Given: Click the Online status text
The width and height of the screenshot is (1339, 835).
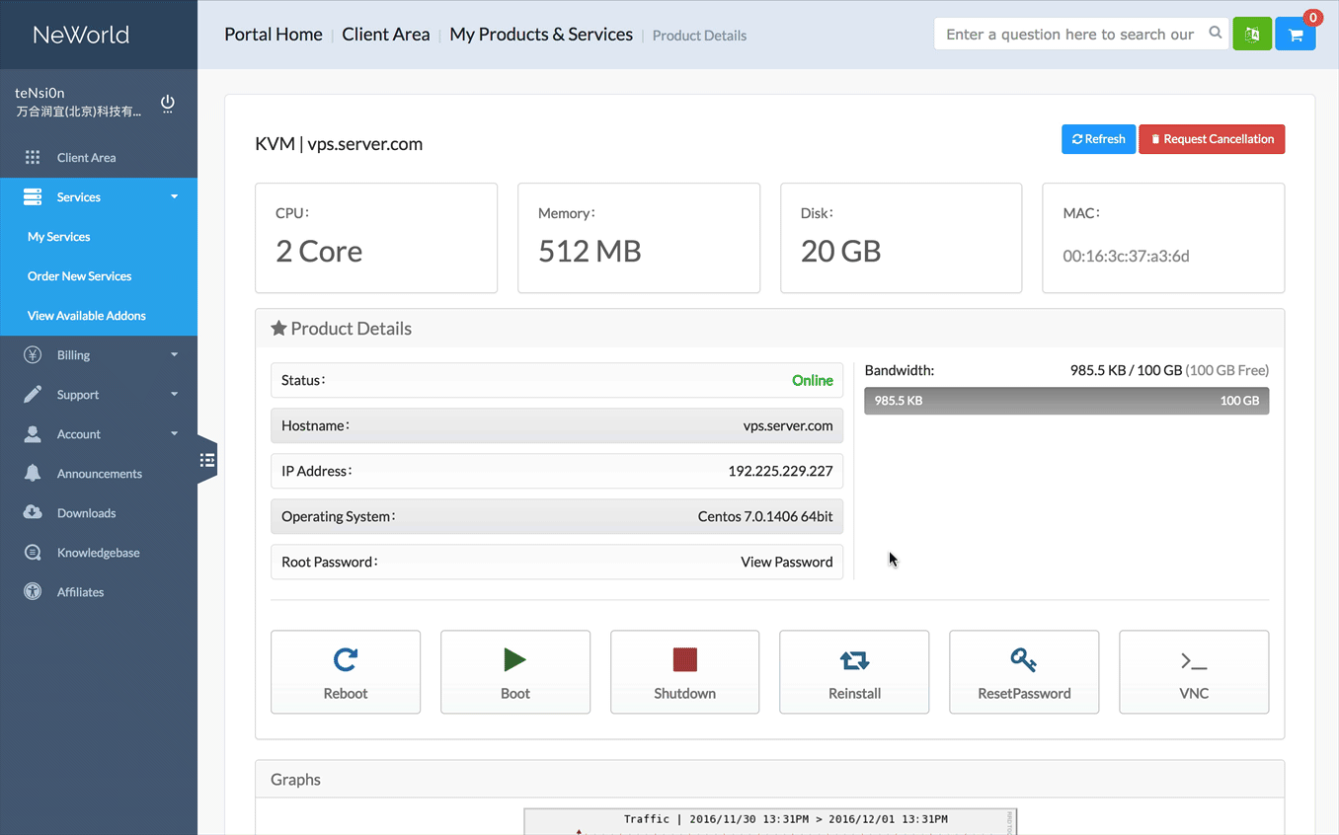Looking at the screenshot, I should point(813,380).
